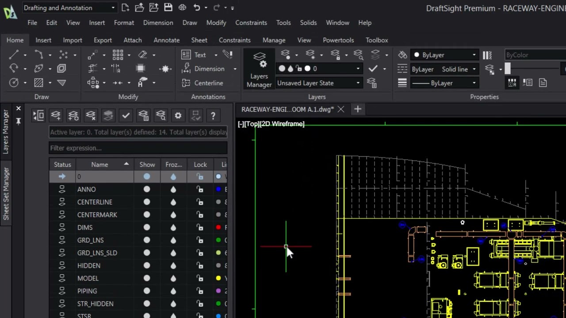Click the Erase tool icon in Modify
The height and width of the screenshot is (318, 566).
(142, 55)
